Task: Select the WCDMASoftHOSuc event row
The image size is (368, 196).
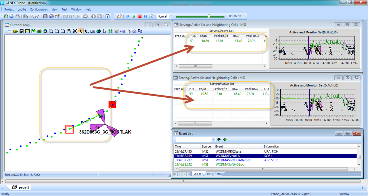Action: [265, 164]
